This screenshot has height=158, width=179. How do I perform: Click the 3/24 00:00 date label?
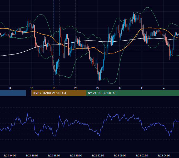120,155
